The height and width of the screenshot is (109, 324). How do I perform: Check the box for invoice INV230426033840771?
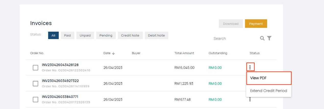pyautogui.click(x=35, y=100)
